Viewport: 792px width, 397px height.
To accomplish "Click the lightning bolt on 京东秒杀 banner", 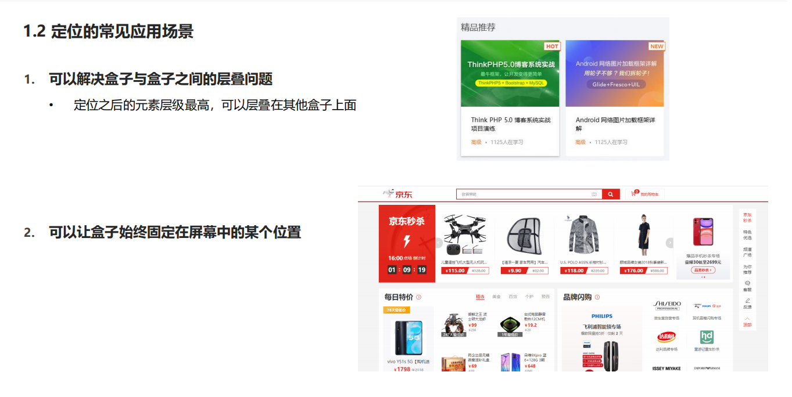I will click(407, 241).
